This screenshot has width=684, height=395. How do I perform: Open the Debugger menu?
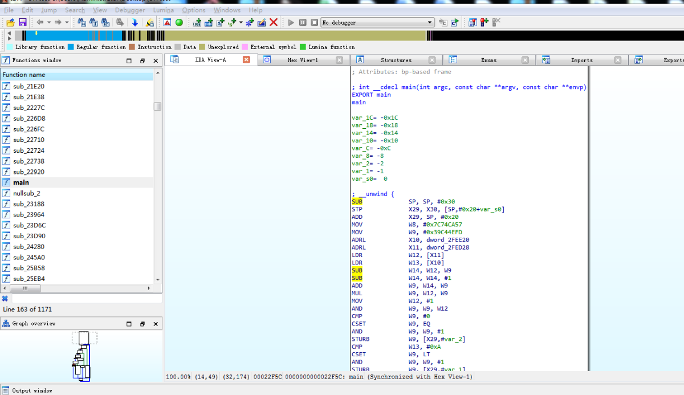tap(129, 10)
